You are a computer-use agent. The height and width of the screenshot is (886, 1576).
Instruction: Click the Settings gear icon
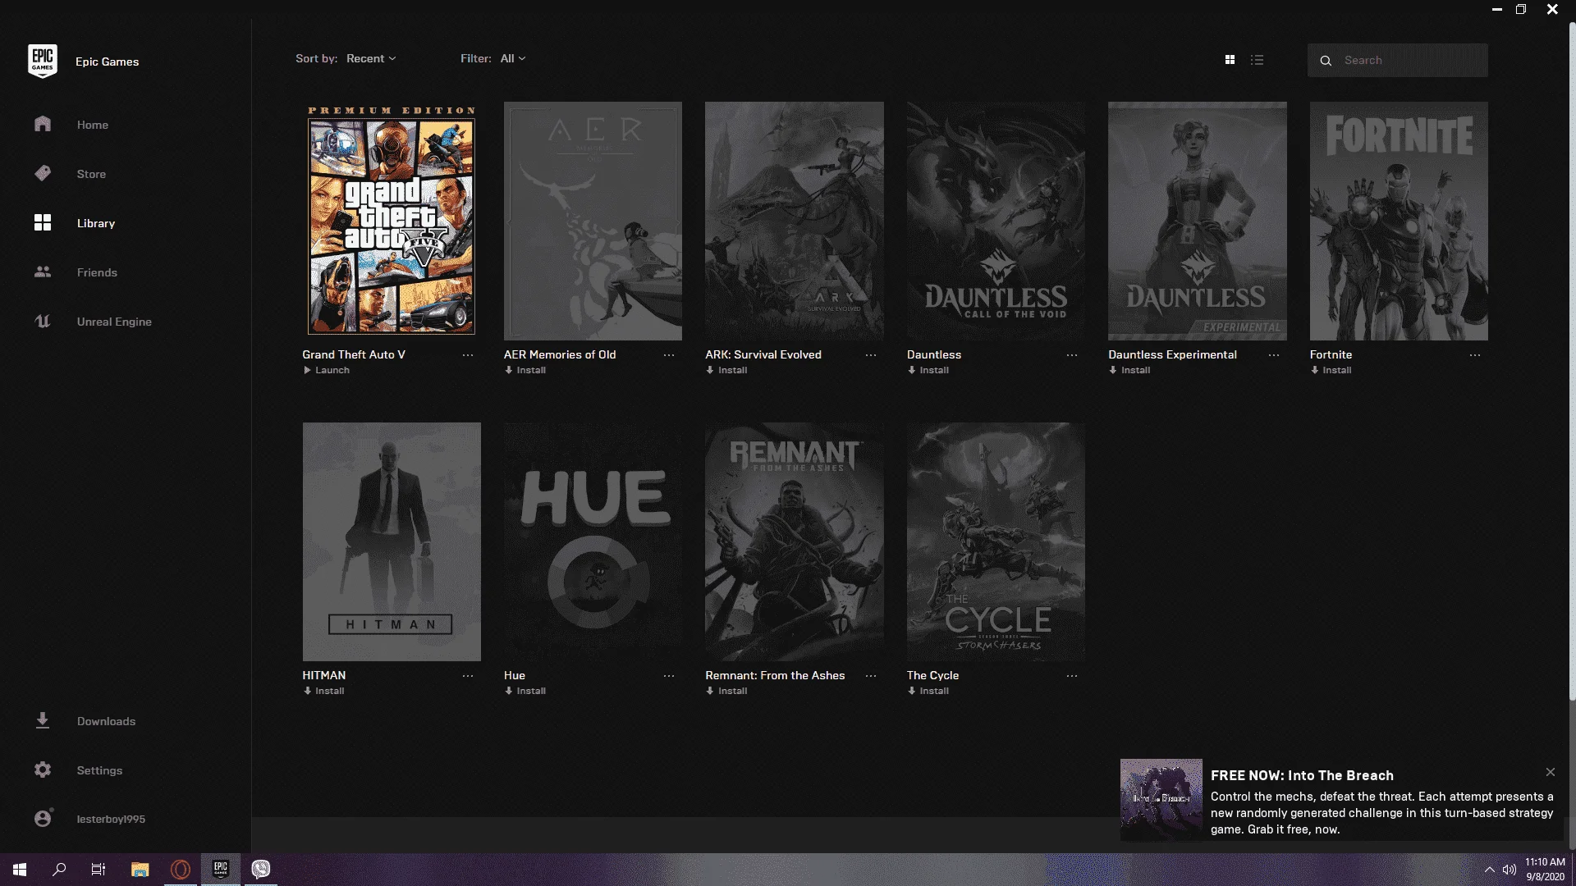[x=43, y=770]
